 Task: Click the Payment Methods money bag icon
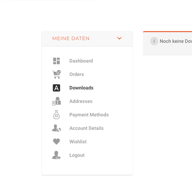coord(56,115)
